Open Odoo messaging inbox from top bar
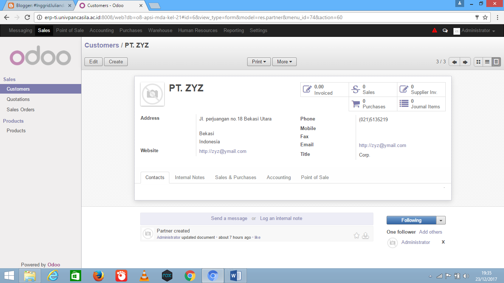 (445, 31)
